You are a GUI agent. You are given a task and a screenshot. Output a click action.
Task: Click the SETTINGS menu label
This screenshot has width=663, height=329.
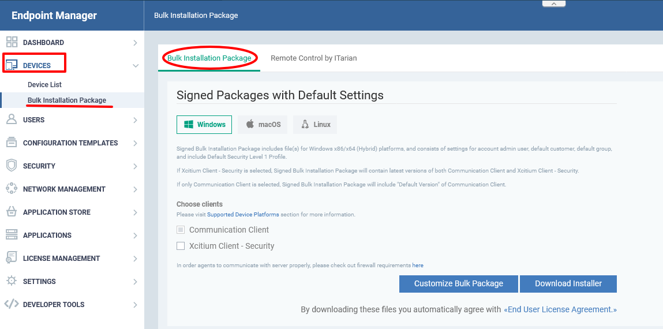[x=39, y=282]
